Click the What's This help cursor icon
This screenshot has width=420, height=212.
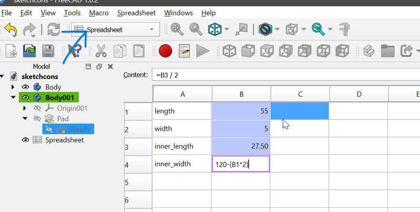[75, 51]
